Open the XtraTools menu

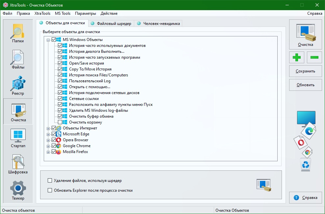(42, 13)
